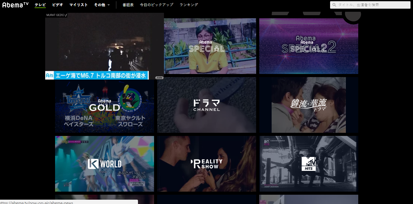
Task: Open the マイリスト tab
Action: (79, 5)
